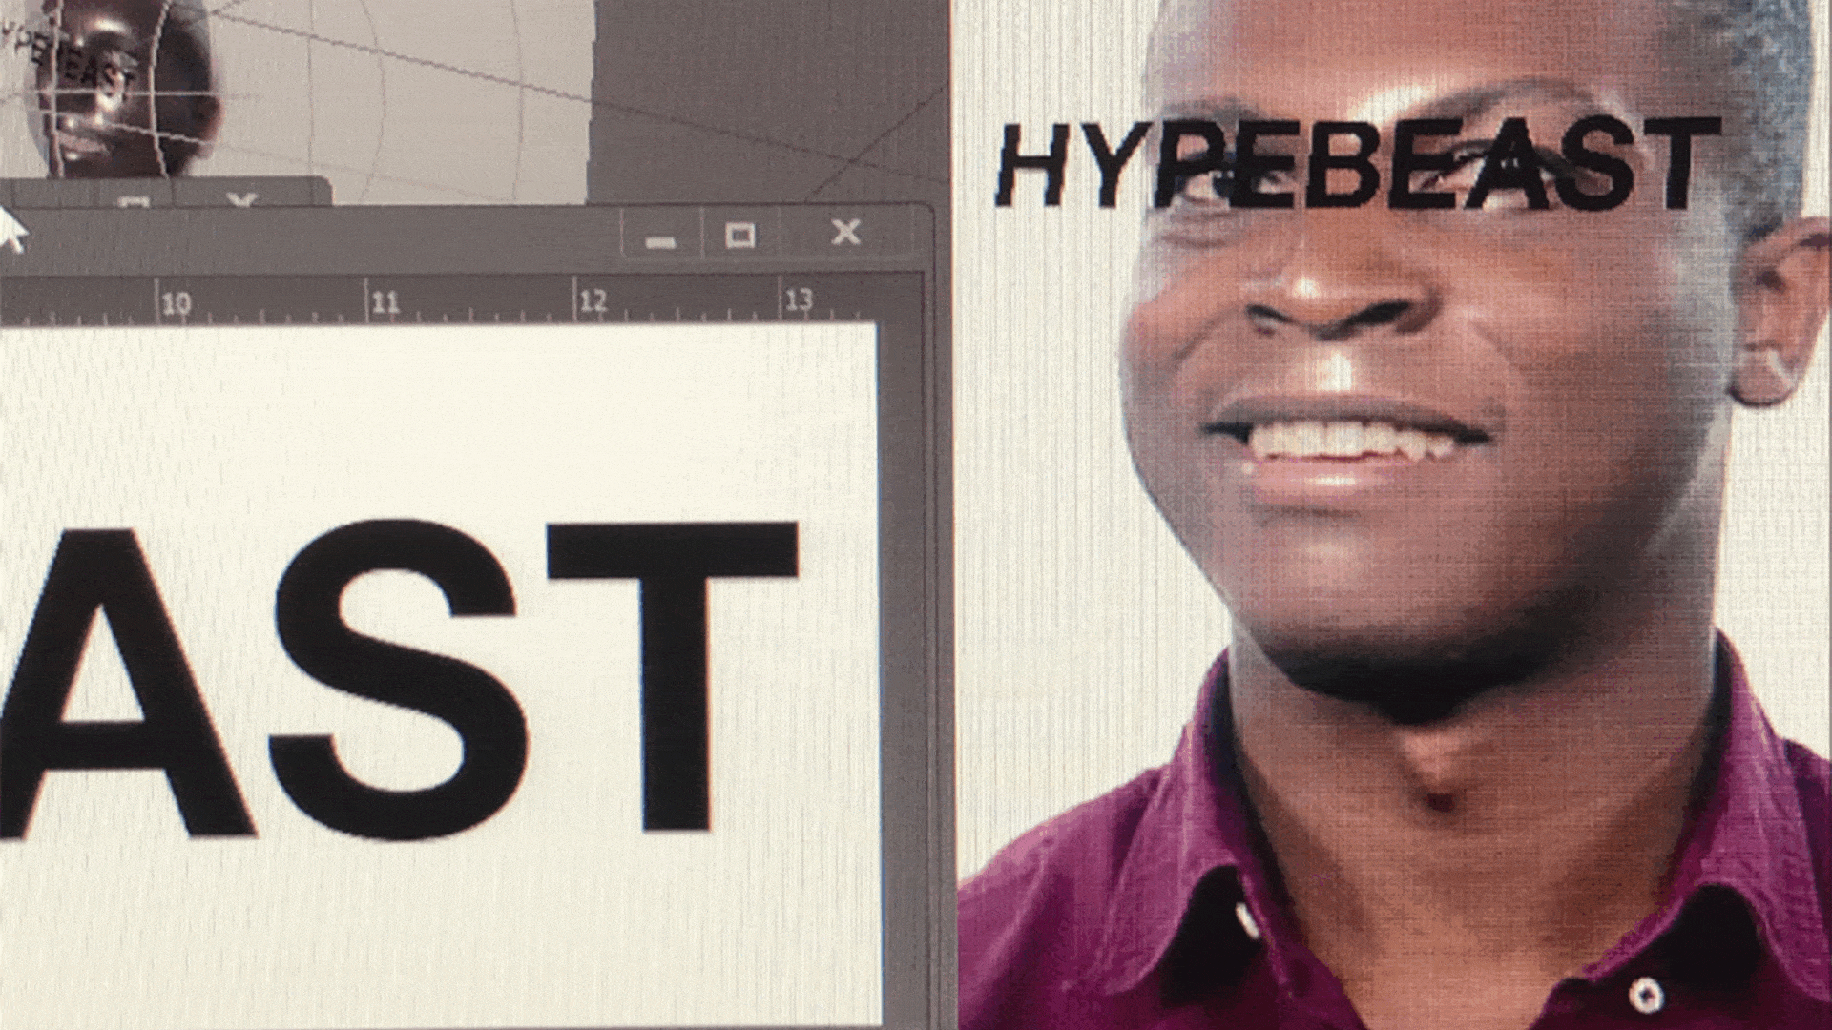The width and height of the screenshot is (1832, 1030).
Task: Close the front document window
Action: click(x=845, y=232)
